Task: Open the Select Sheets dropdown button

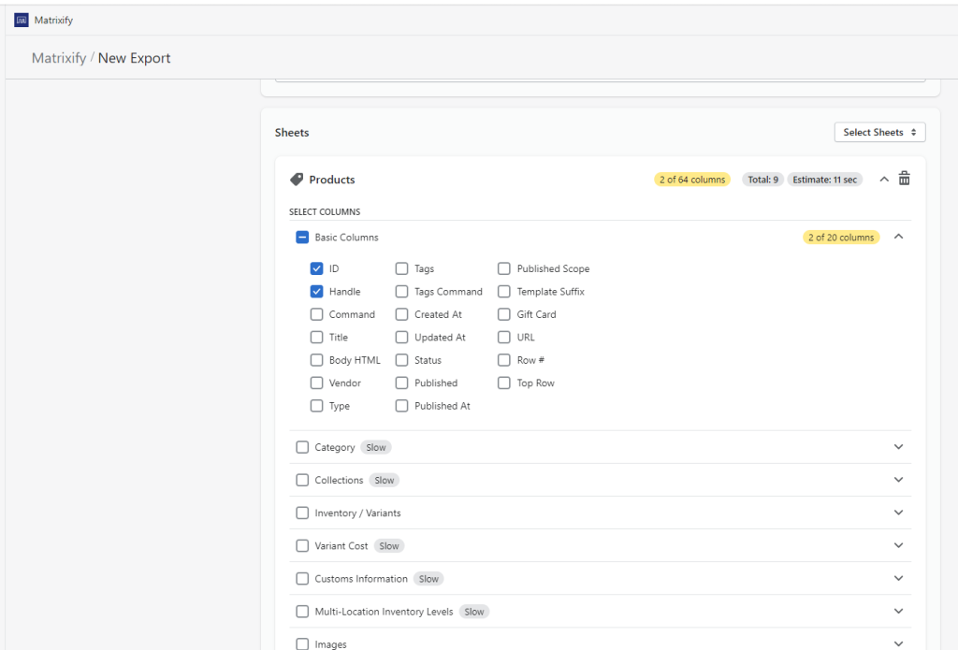Action: tap(878, 131)
